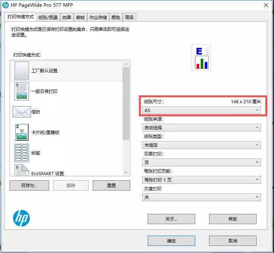Viewport: 274px width, 253px height.
Task: Open the 纸张来源 自动选择 dropdown
Action: tap(202, 128)
